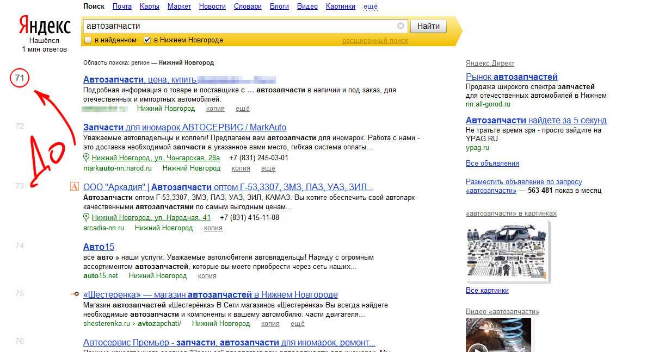
Task: Select the Поиск tab
Action: tap(94, 7)
